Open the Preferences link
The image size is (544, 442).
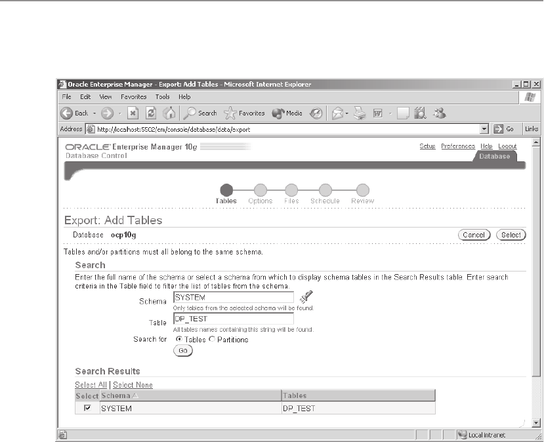pos(458,146)
